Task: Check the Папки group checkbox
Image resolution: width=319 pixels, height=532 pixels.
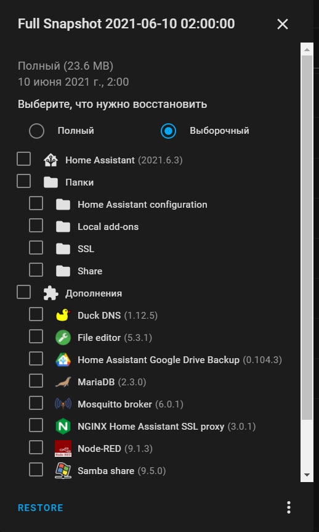Action: pyautogui.click(x=24, y=181)
